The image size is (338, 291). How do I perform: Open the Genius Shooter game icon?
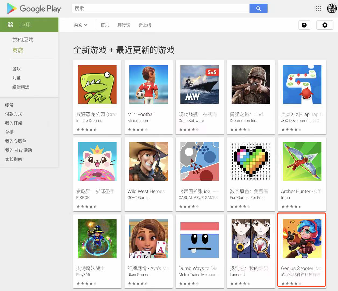point(302,238)
